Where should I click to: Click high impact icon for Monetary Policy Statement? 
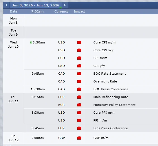coord(79,105)
